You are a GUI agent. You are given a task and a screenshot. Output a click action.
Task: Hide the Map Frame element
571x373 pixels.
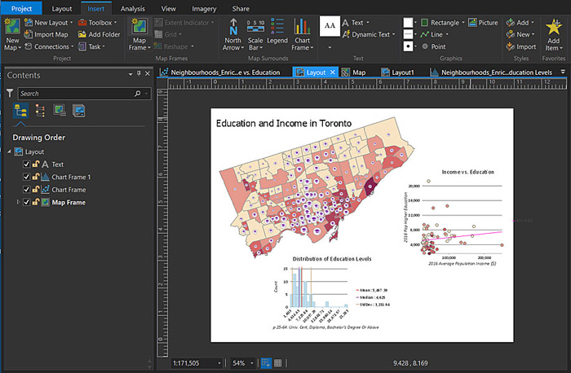(x=27, y=202)
